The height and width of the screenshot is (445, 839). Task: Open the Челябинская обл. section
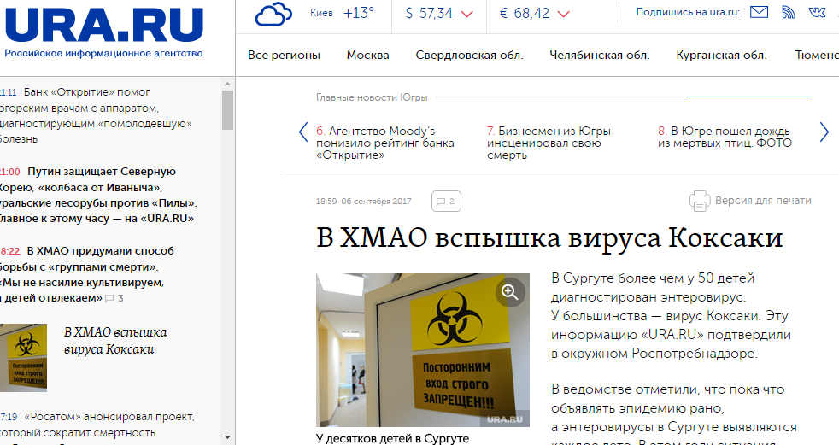[x=599, y=55]
